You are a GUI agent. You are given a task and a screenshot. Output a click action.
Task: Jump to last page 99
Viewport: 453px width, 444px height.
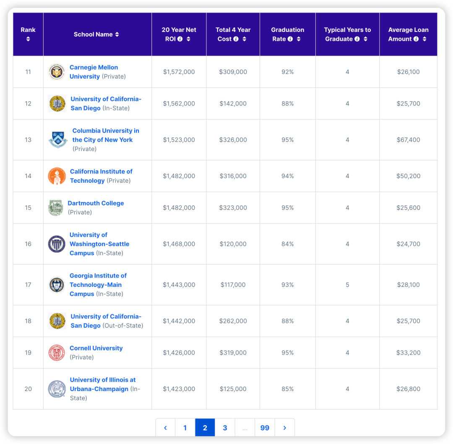point(265,428)
